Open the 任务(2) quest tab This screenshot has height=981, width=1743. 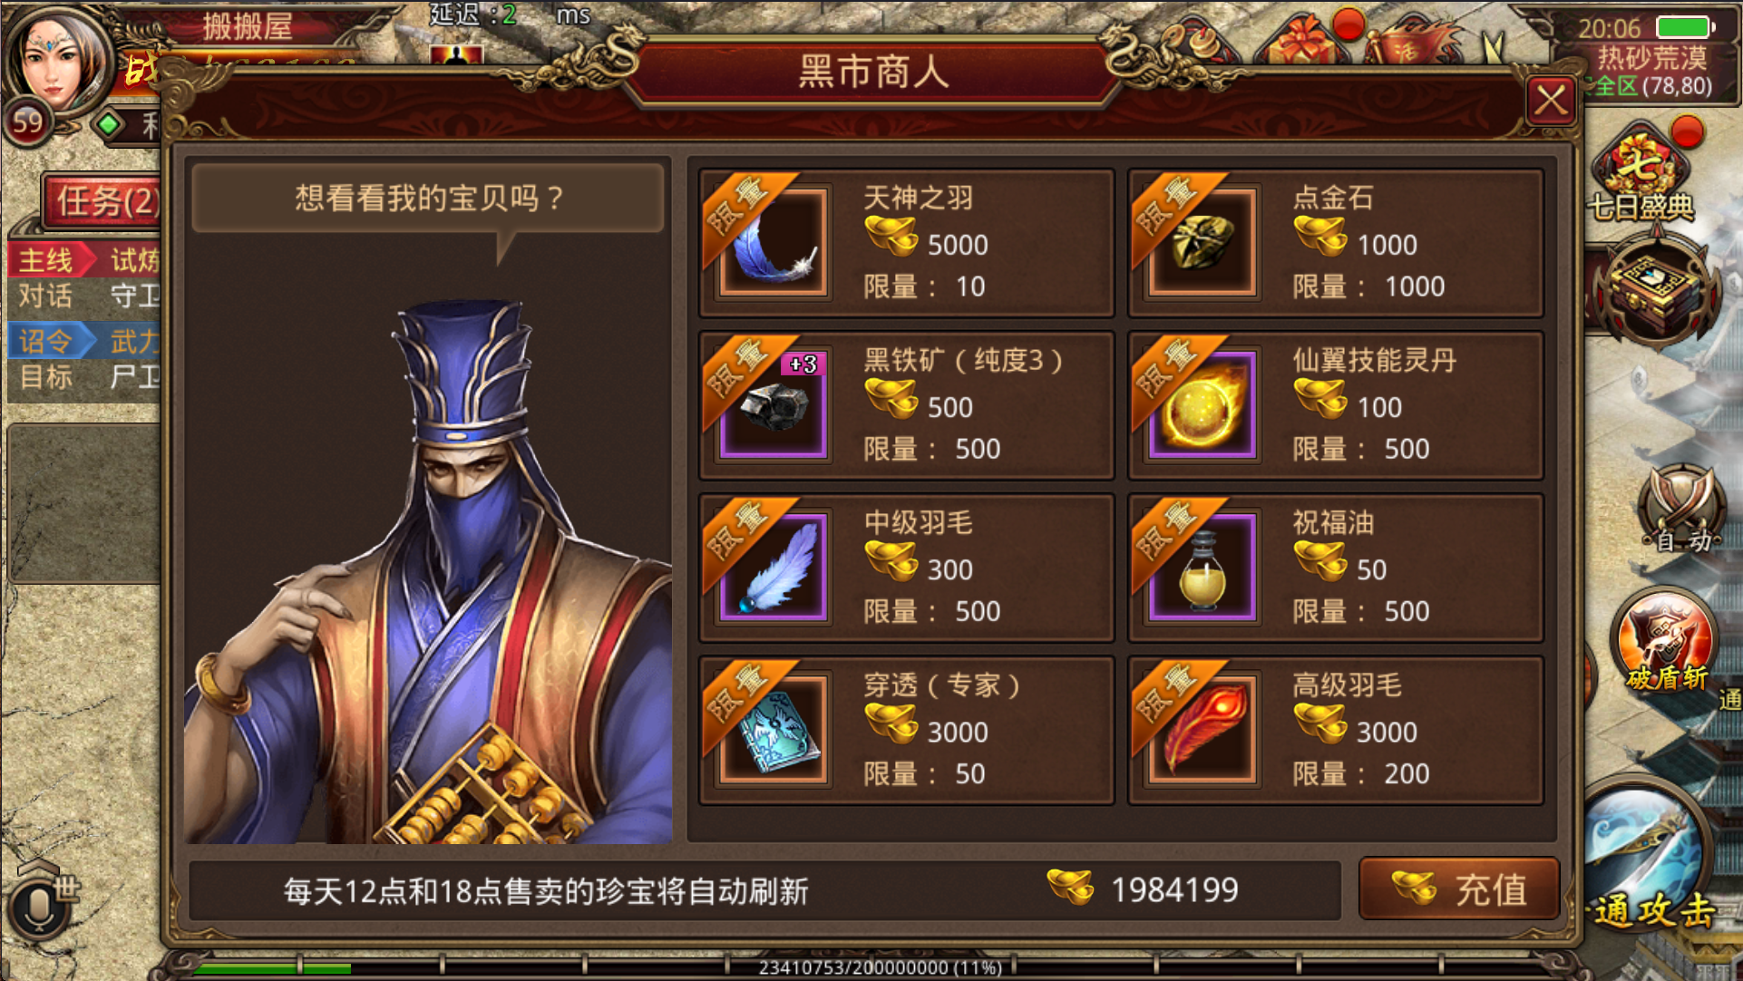pyautogui.click(x=102, y=201)
